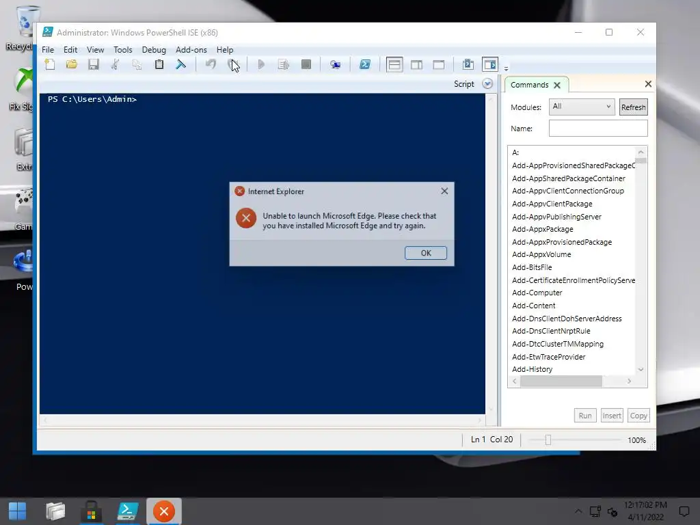Open the Add-ons menu
This screenshot has height=525, width=700.
pos(191,49)
